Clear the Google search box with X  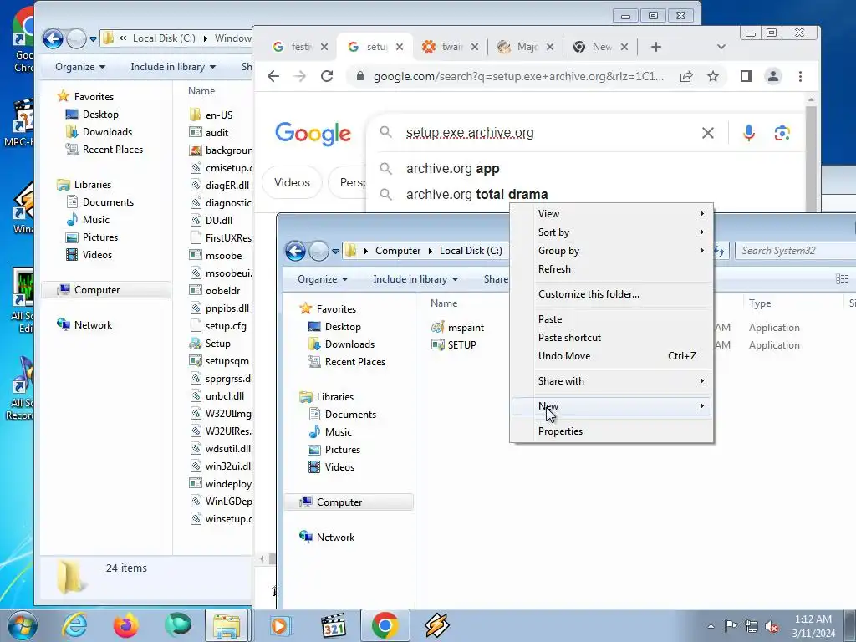pyautogui.click(x=707, y=133)
